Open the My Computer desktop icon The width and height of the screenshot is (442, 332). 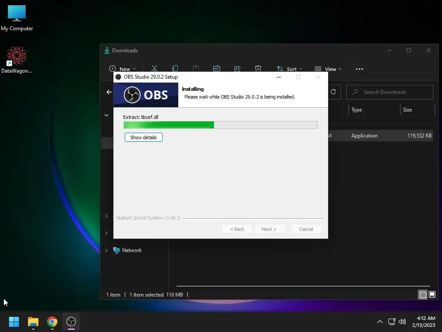click(17, 18)
